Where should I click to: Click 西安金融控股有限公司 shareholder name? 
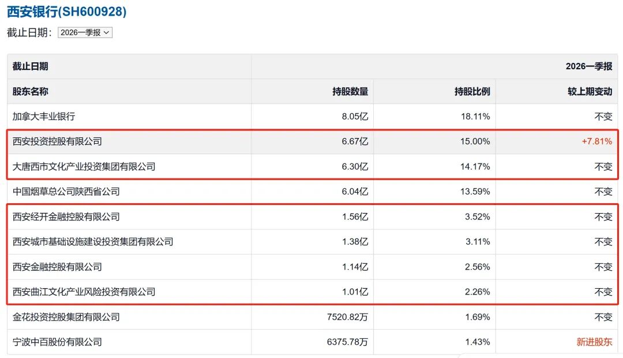click(x=57, y=267)
